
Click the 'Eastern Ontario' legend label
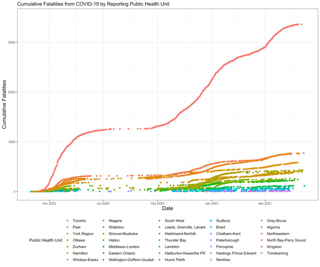(x=122, y=253)
